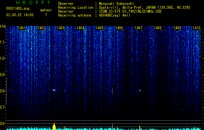Click the Observer label

[66, 4]
